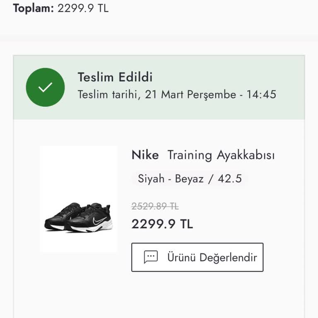Click the 42.5 shoe size value

pos(230,179)
